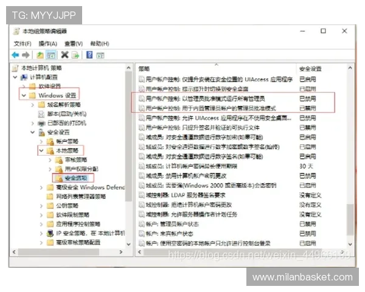Viewport: 365px width, 292px height.
Task: Click the tree pane horizontal scrollbar thumb
Action: [58, 252]
